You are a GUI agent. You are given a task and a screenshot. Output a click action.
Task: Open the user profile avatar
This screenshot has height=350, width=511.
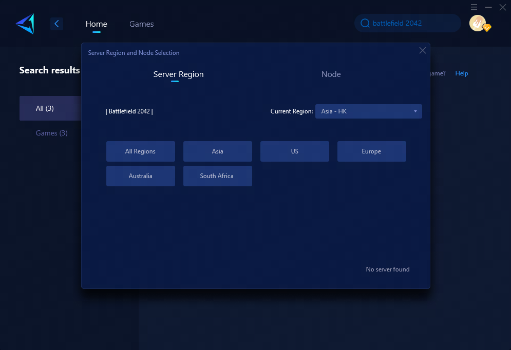click(x=478, y=23)
